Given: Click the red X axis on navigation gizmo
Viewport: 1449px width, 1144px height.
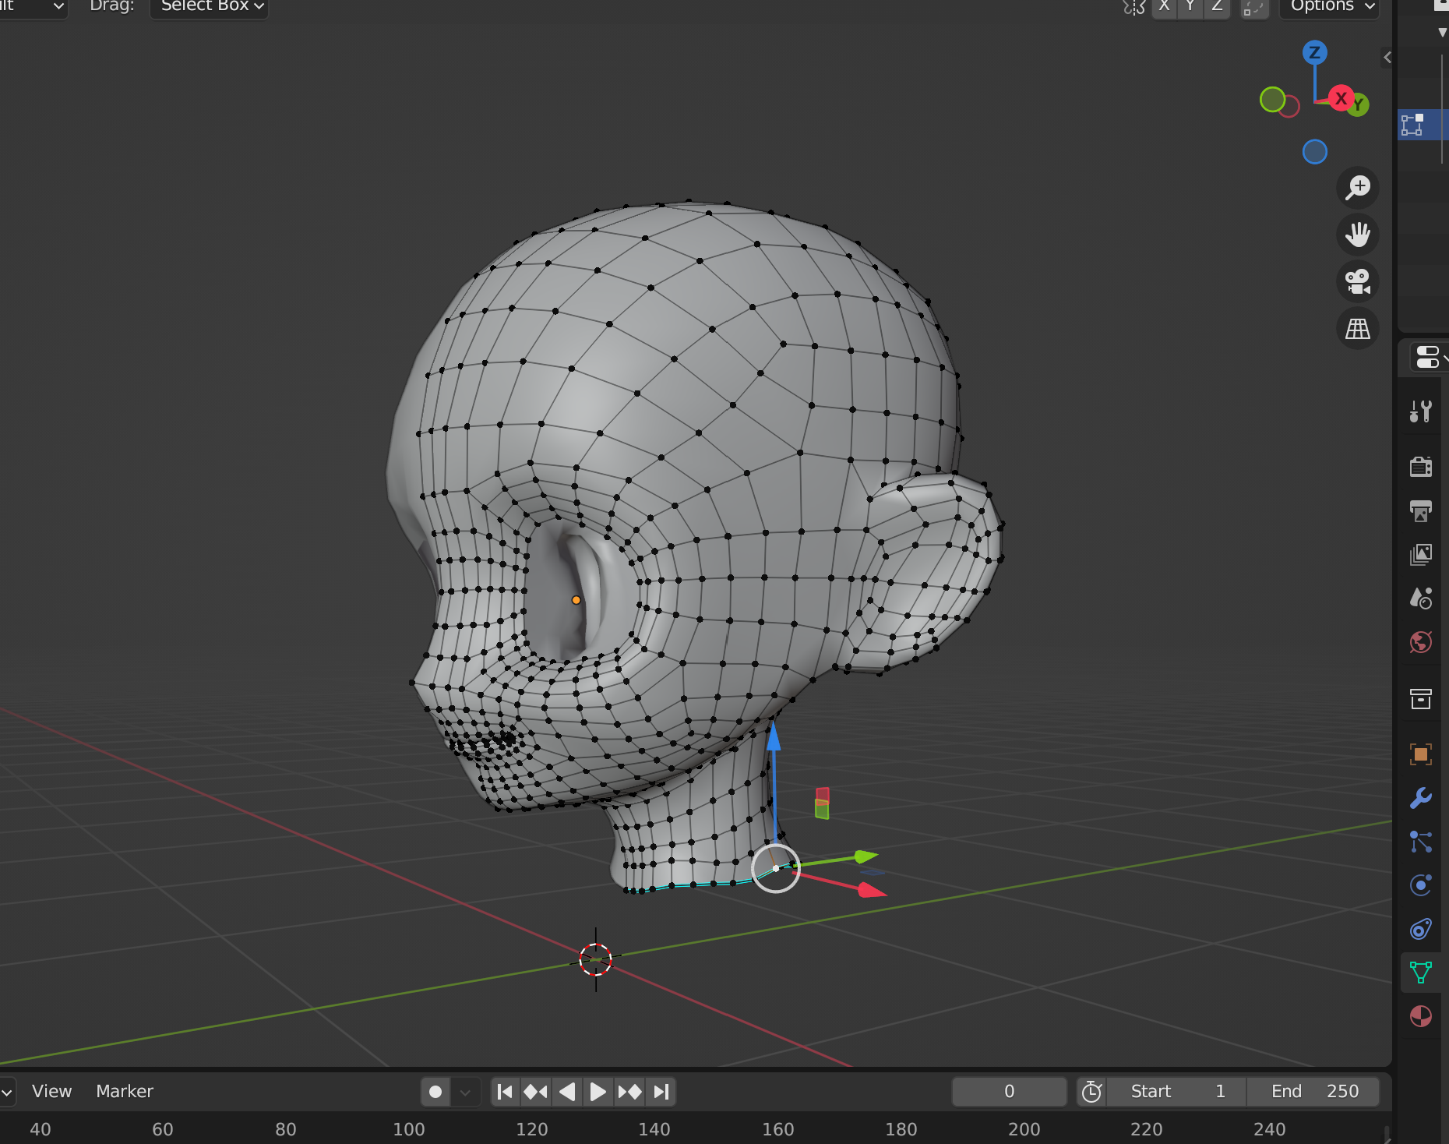Looking at the screenshot, I should pyautogui.click(x=1341, y=98).
